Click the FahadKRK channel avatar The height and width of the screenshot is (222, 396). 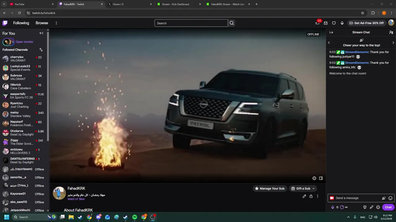[x=59, y=193]
